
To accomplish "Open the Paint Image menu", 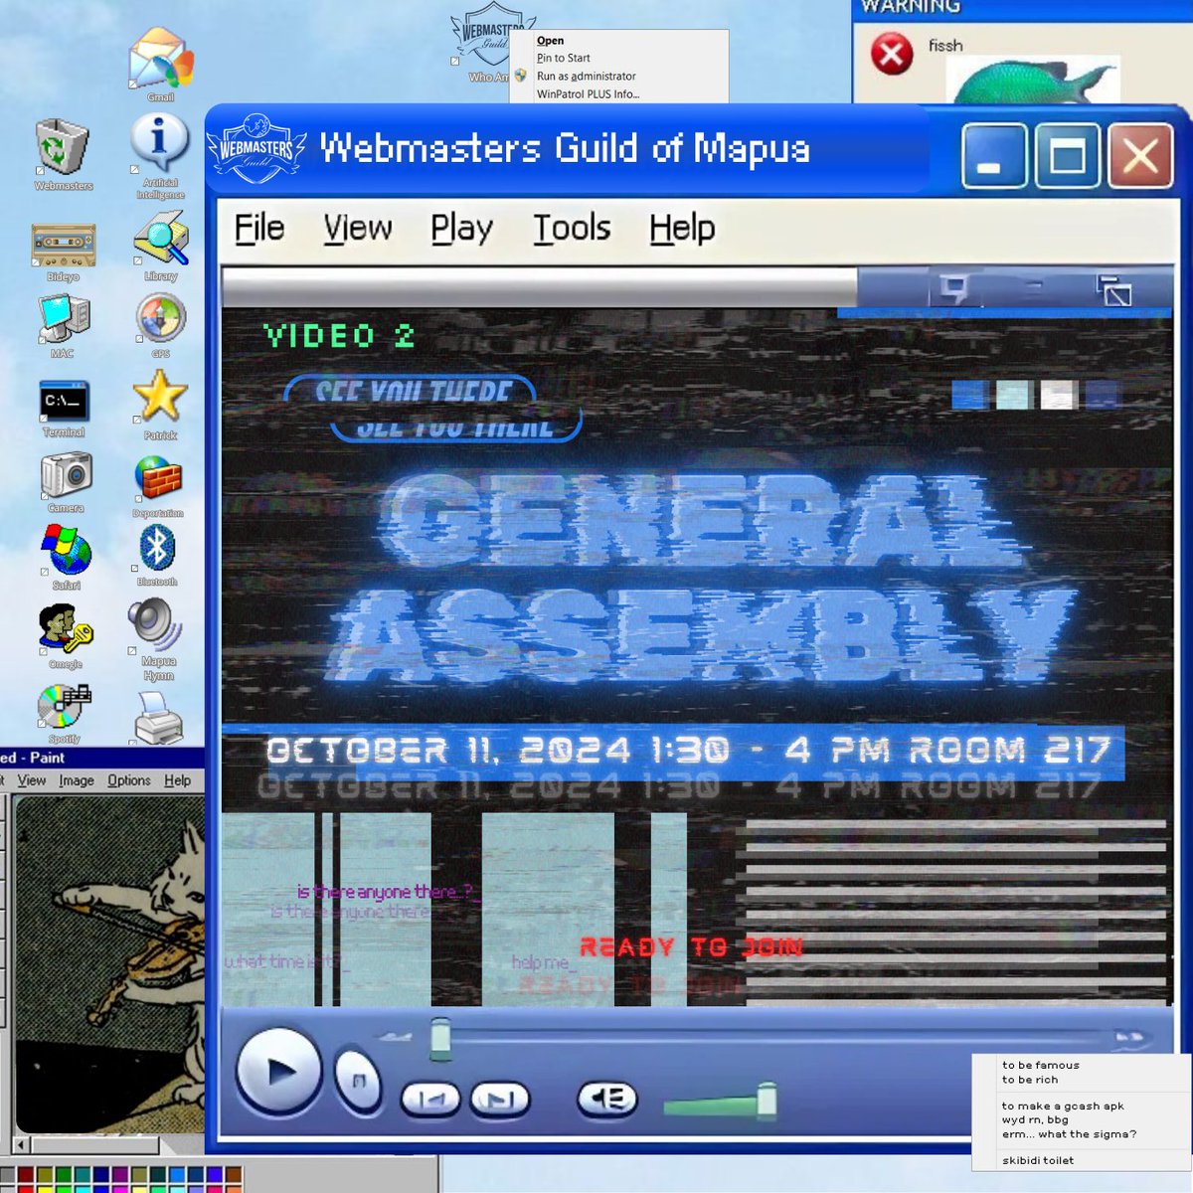I will point(77,780).
